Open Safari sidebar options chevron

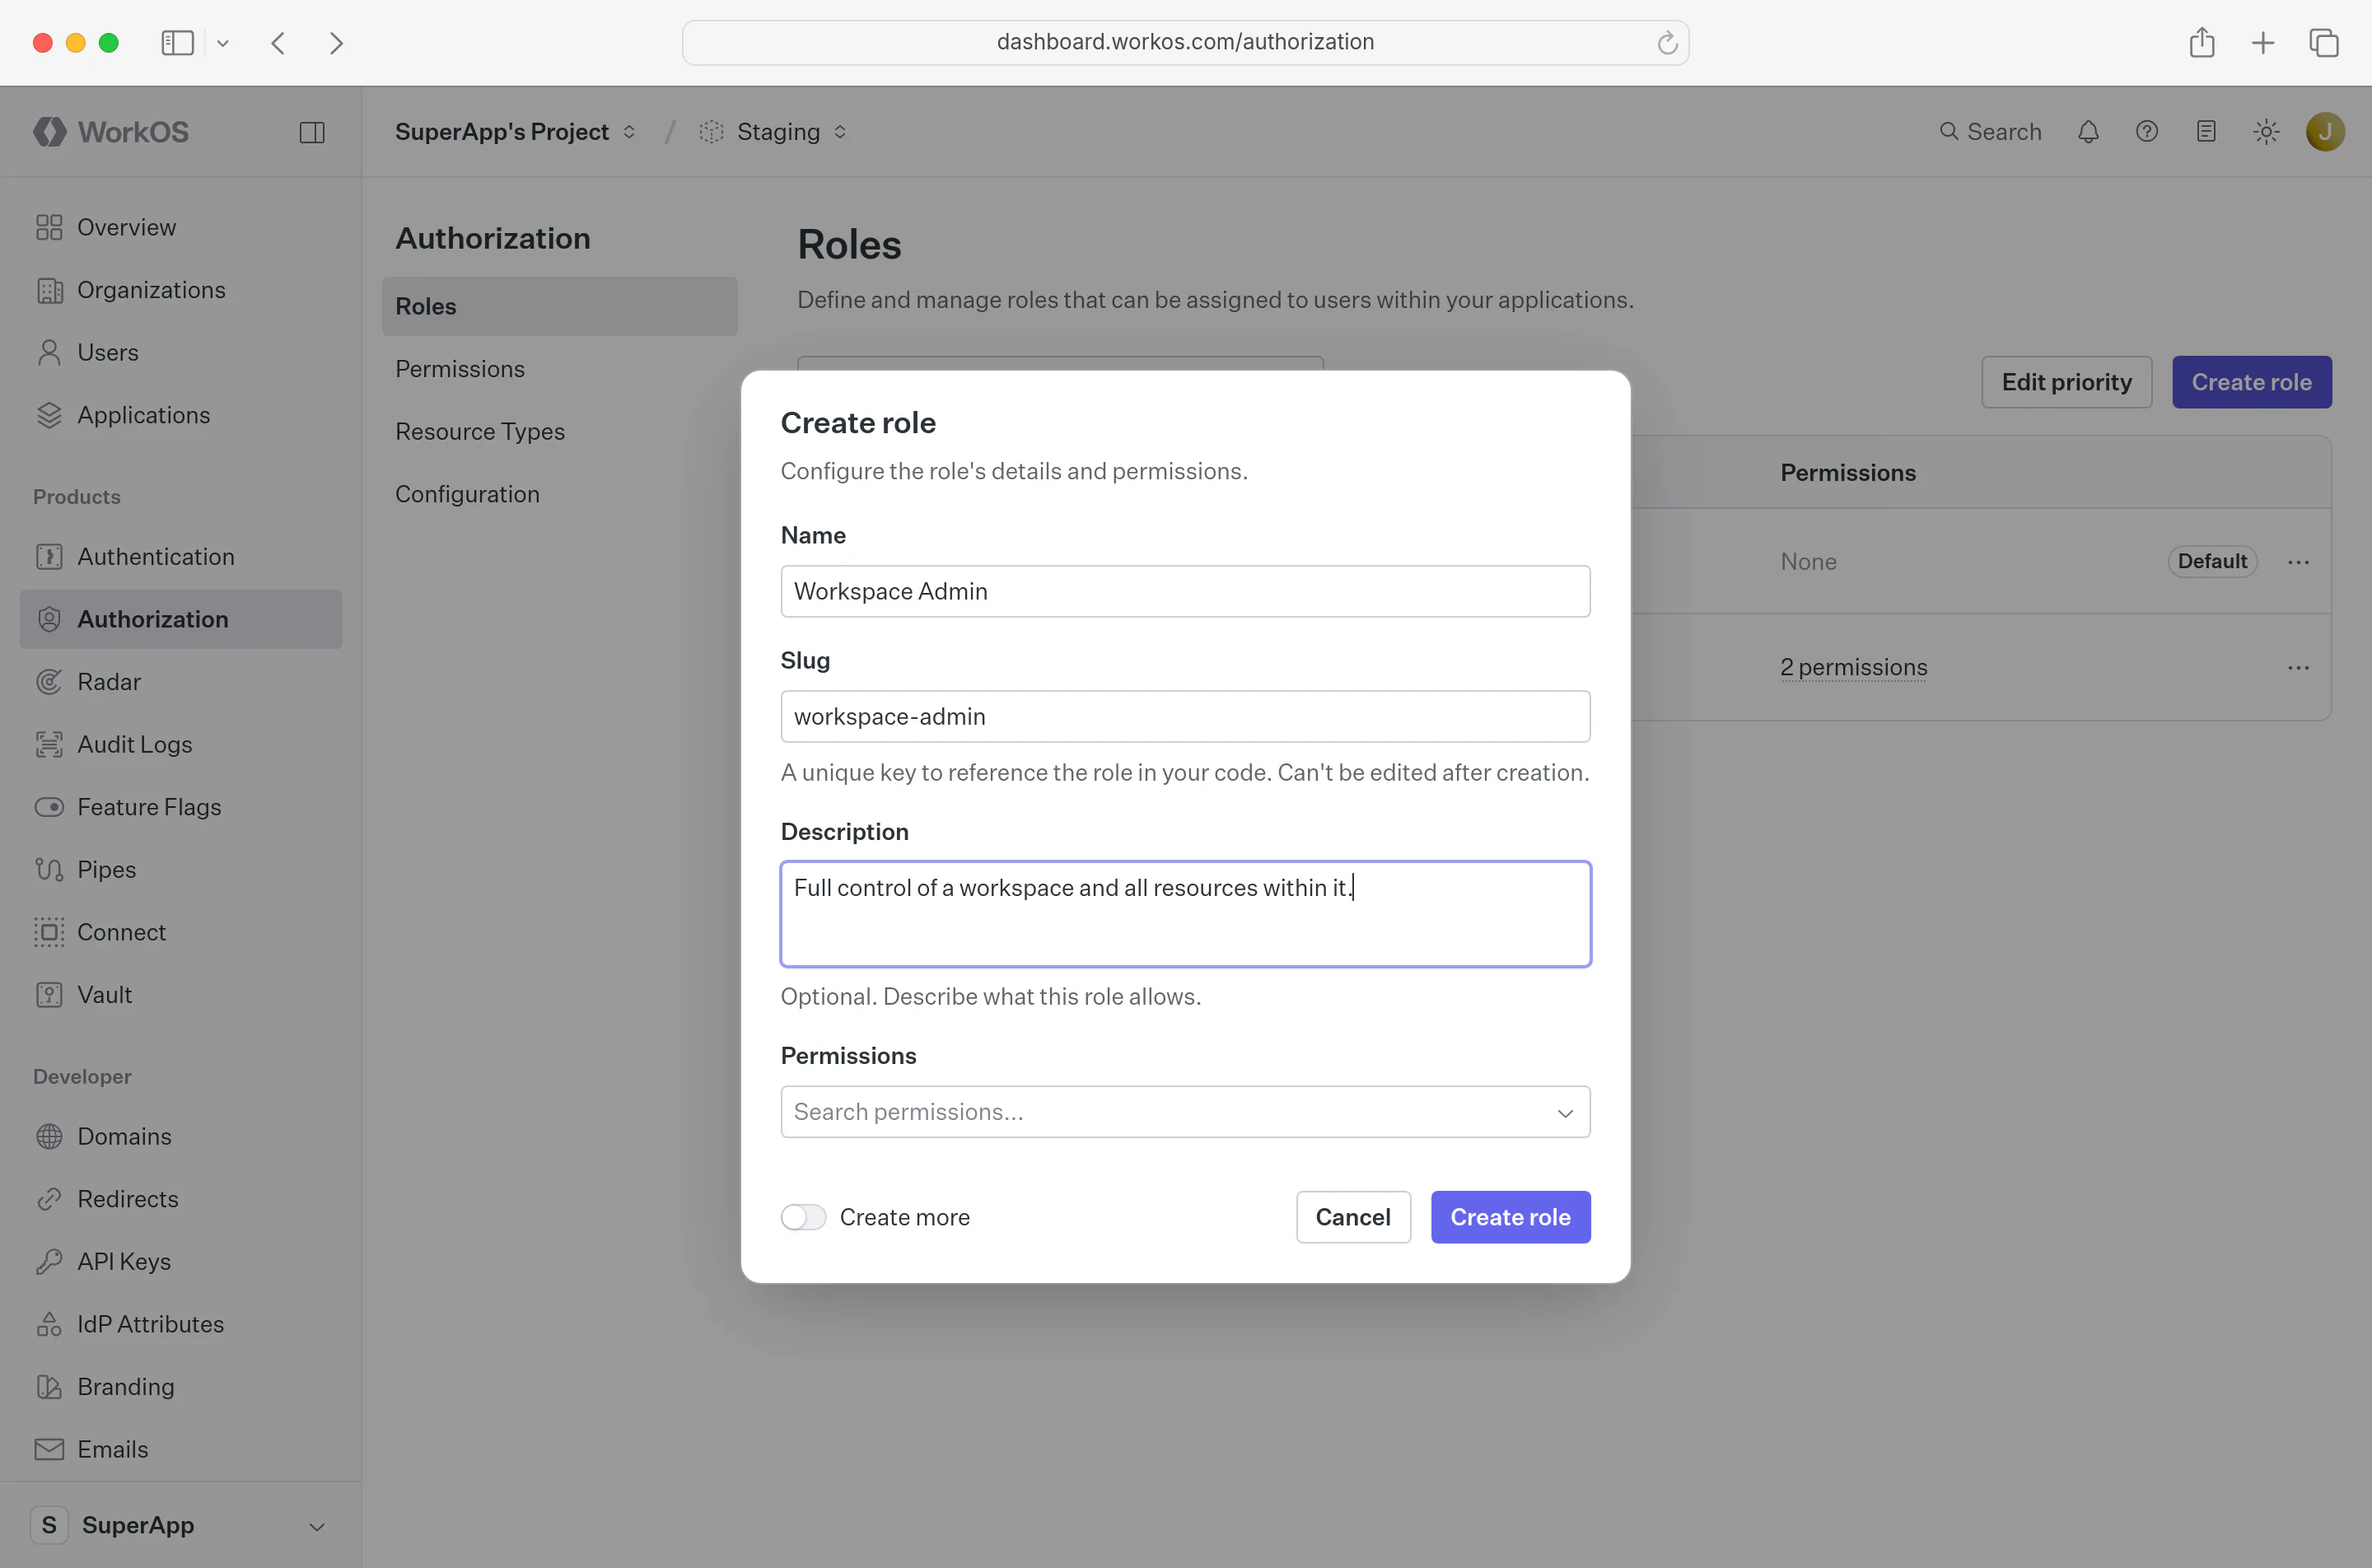tap(223, 43)
